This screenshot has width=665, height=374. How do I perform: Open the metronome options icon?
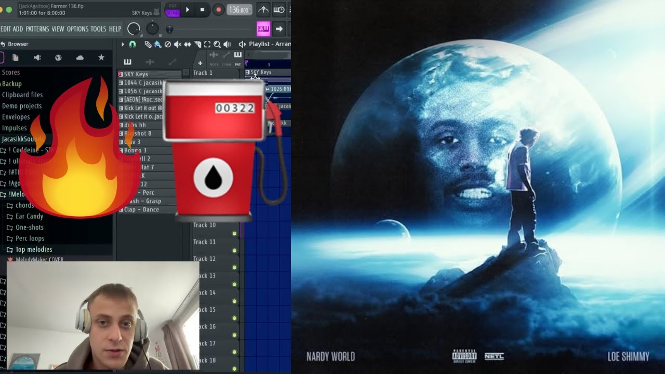pyautogui.click(x=263, y=9)
